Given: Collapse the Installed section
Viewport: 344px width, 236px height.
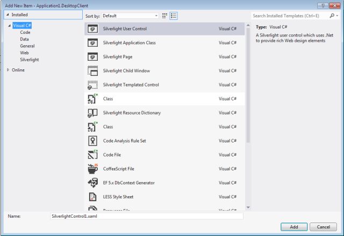Looking at the screenshot, I should (x=8, y=15).
